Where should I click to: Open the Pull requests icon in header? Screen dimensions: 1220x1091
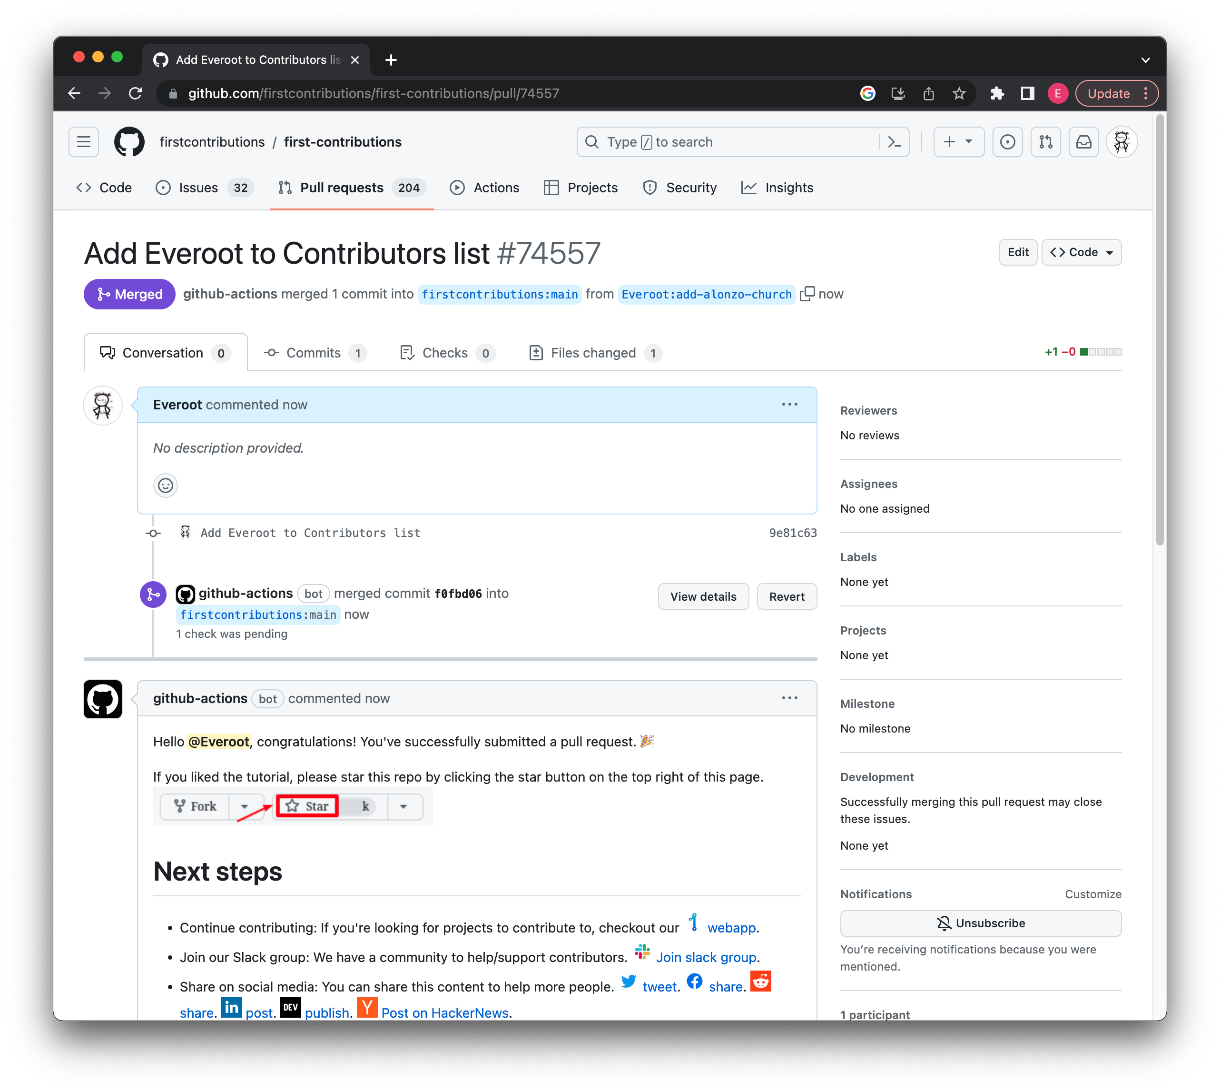(1046, 142)
